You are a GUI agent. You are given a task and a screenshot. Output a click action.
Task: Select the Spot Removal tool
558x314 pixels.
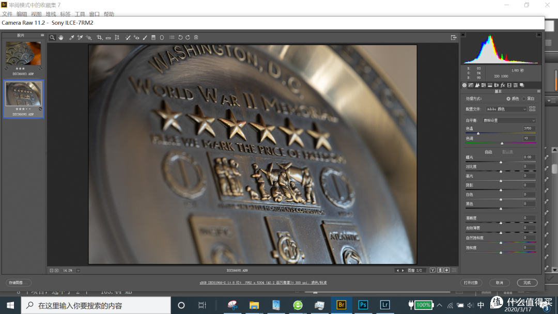pyautogui.click(x=128, y=38)
